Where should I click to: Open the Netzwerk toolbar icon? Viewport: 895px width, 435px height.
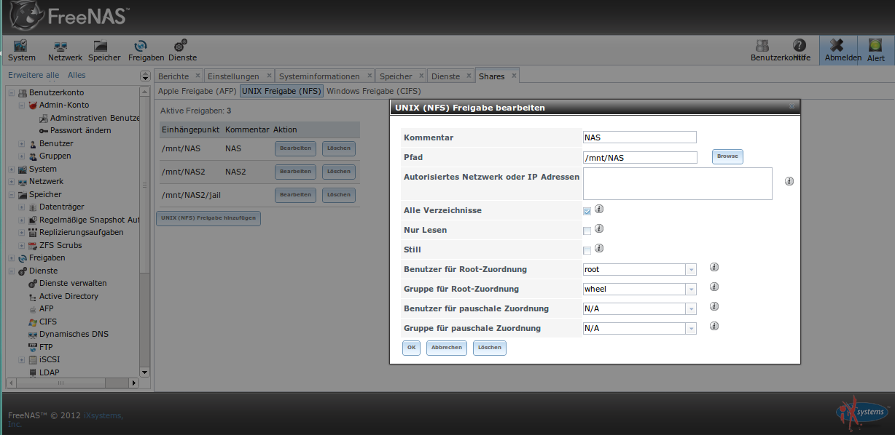coord(65,50)
